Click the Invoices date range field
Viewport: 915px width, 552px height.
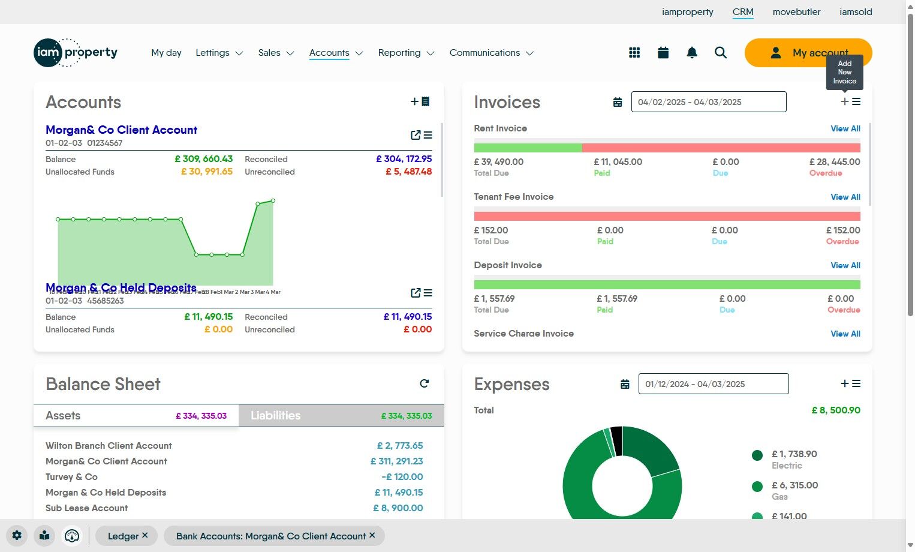pos(709,102)
